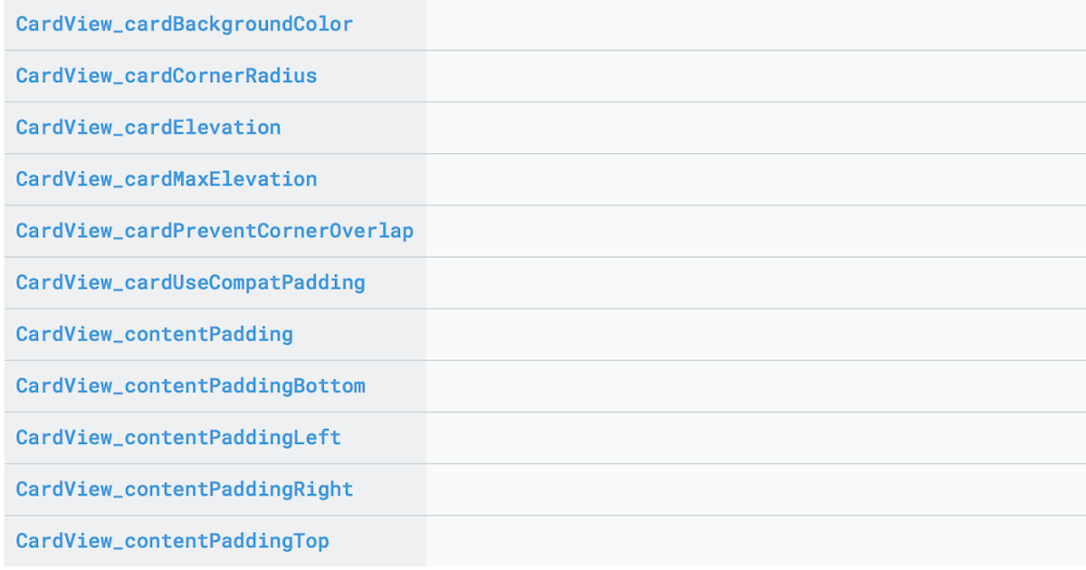Select empty cell next to CardView_contentPaddingLeft
The width and height of the screenshot is (1086, 570).
(x=756, y=437)
